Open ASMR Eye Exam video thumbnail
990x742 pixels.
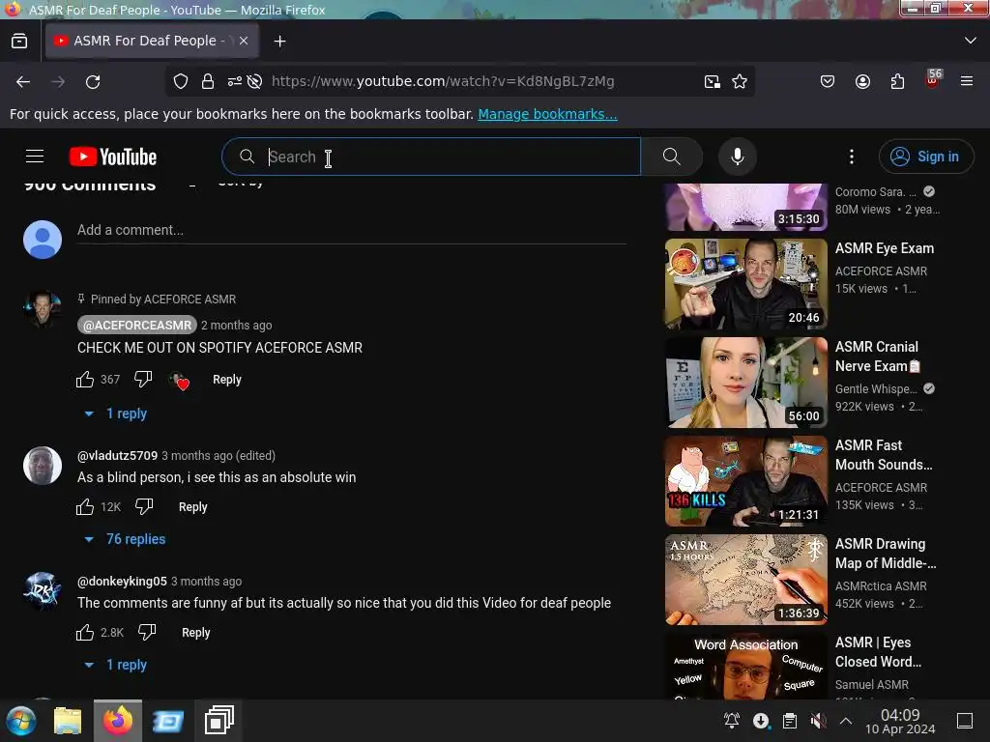click(745, 284)
